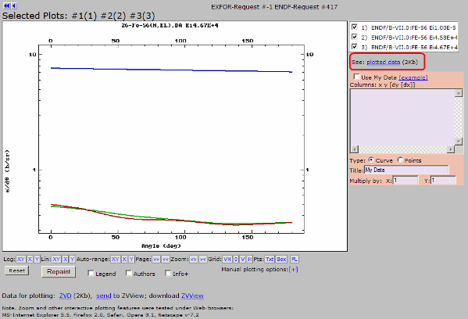Screen dimensions: 468x319
Task: Toggle Pts Box option
Action: [x=281, y=260]
